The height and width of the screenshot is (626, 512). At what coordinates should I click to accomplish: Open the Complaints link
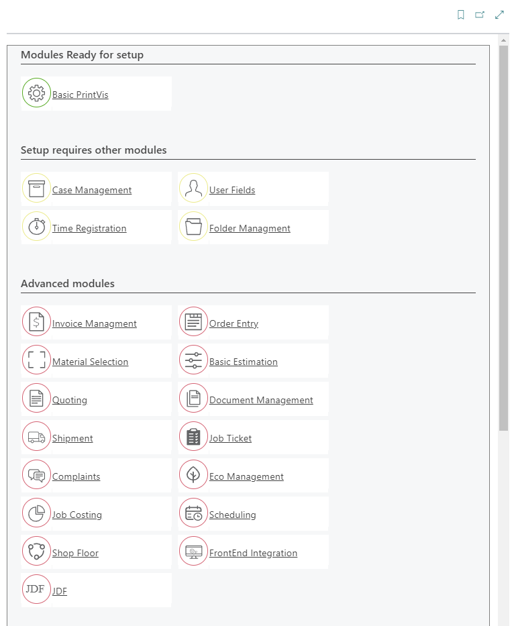pyautogui.click(x=76, y=476)
